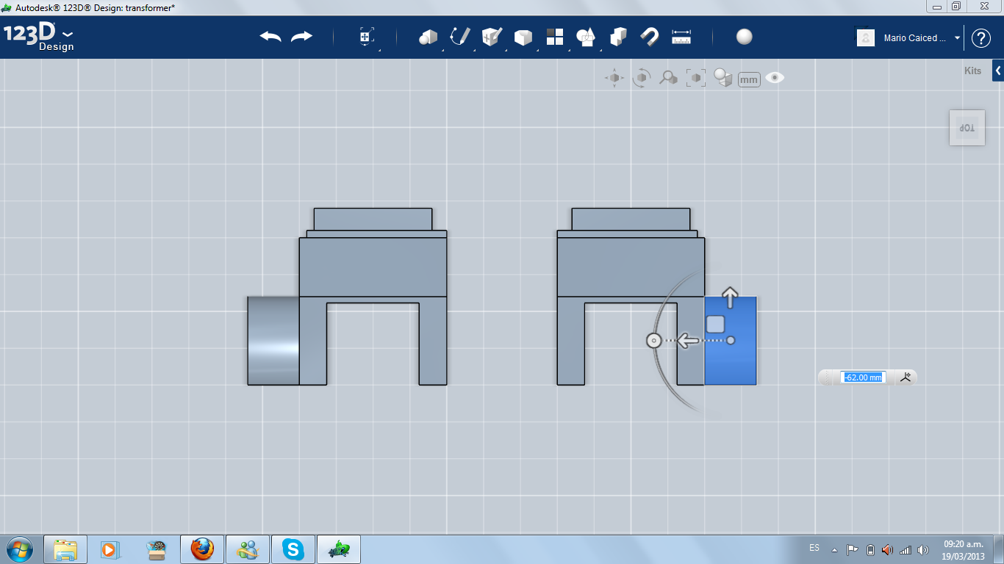1004x564 pixels.
Task: Select the Measure ruler tool
Action: [681, 37]
